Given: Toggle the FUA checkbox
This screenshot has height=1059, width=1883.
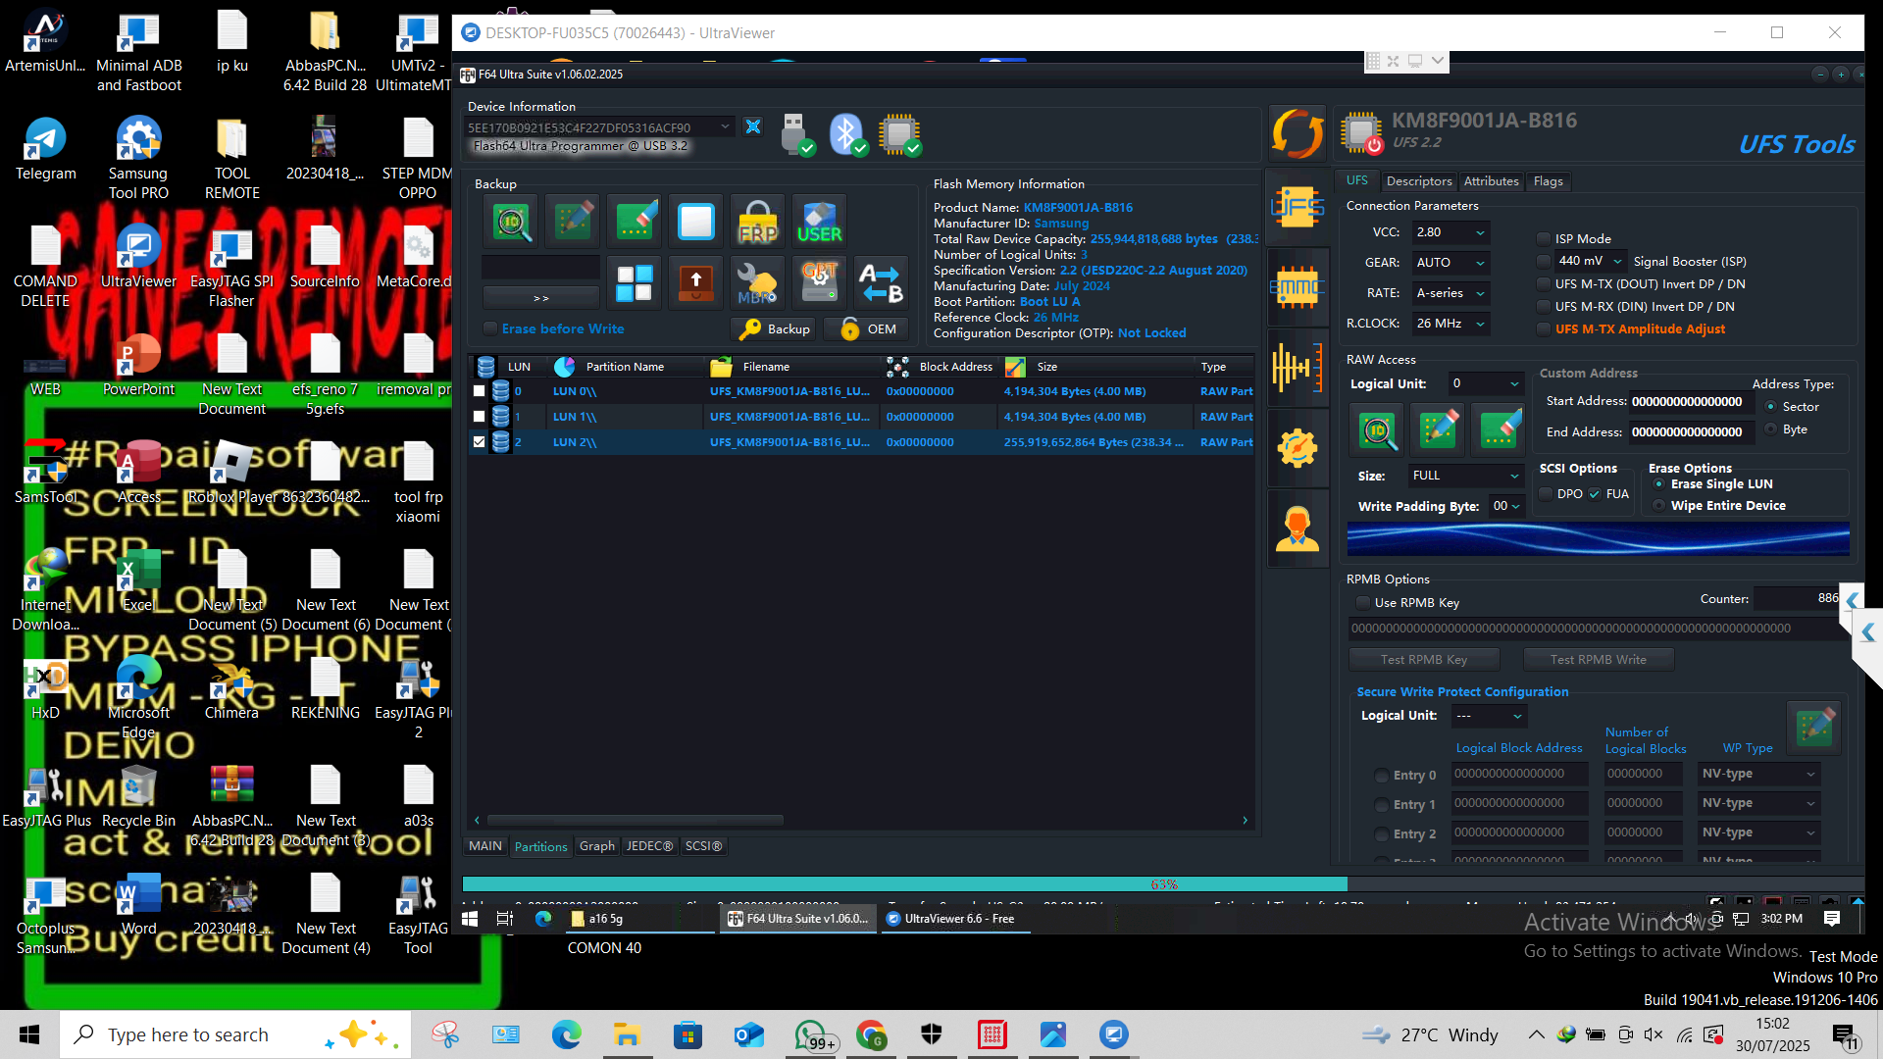Looking at the screenshot, I should (1595, 494).
